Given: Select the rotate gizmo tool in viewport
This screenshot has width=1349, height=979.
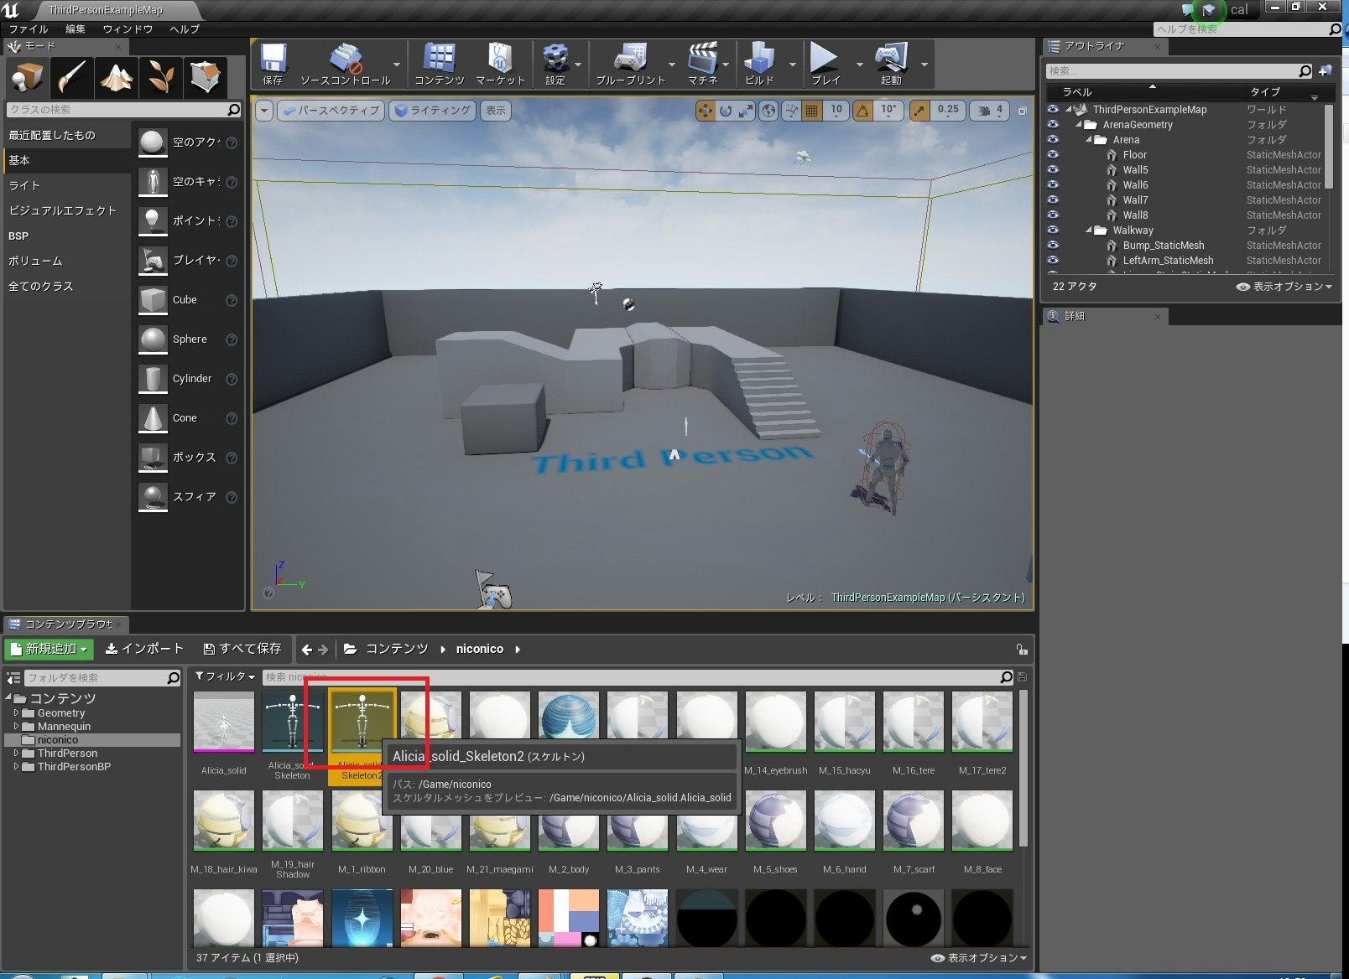Looking at the screenshot, I should (x=726, y=111).
